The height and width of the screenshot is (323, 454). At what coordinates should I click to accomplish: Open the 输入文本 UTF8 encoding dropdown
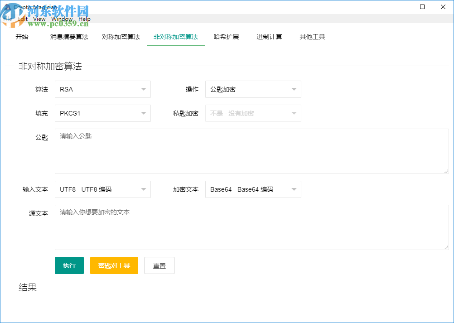click(x=102, y=189)
